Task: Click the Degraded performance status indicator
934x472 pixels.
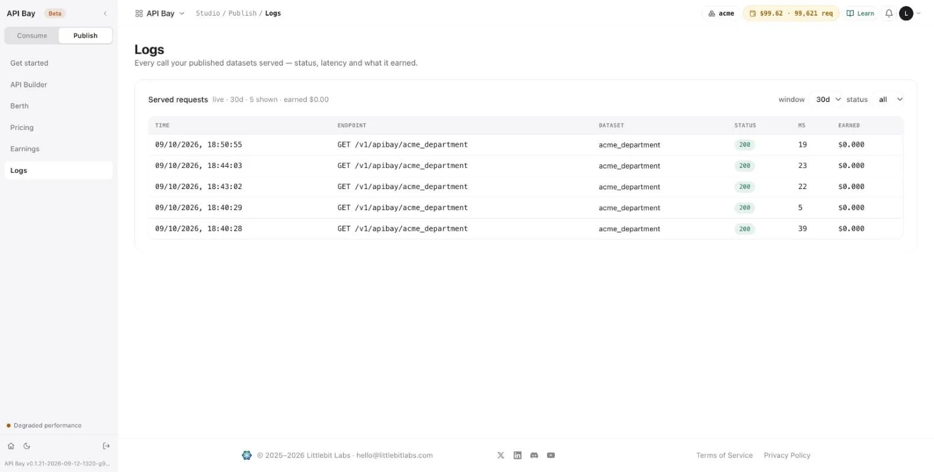Action: click(x=44, y=425)
